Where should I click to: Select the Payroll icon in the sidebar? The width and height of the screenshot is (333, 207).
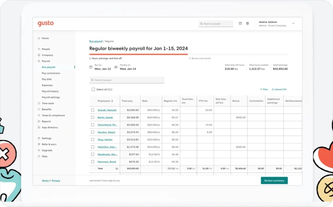(39, 61)
